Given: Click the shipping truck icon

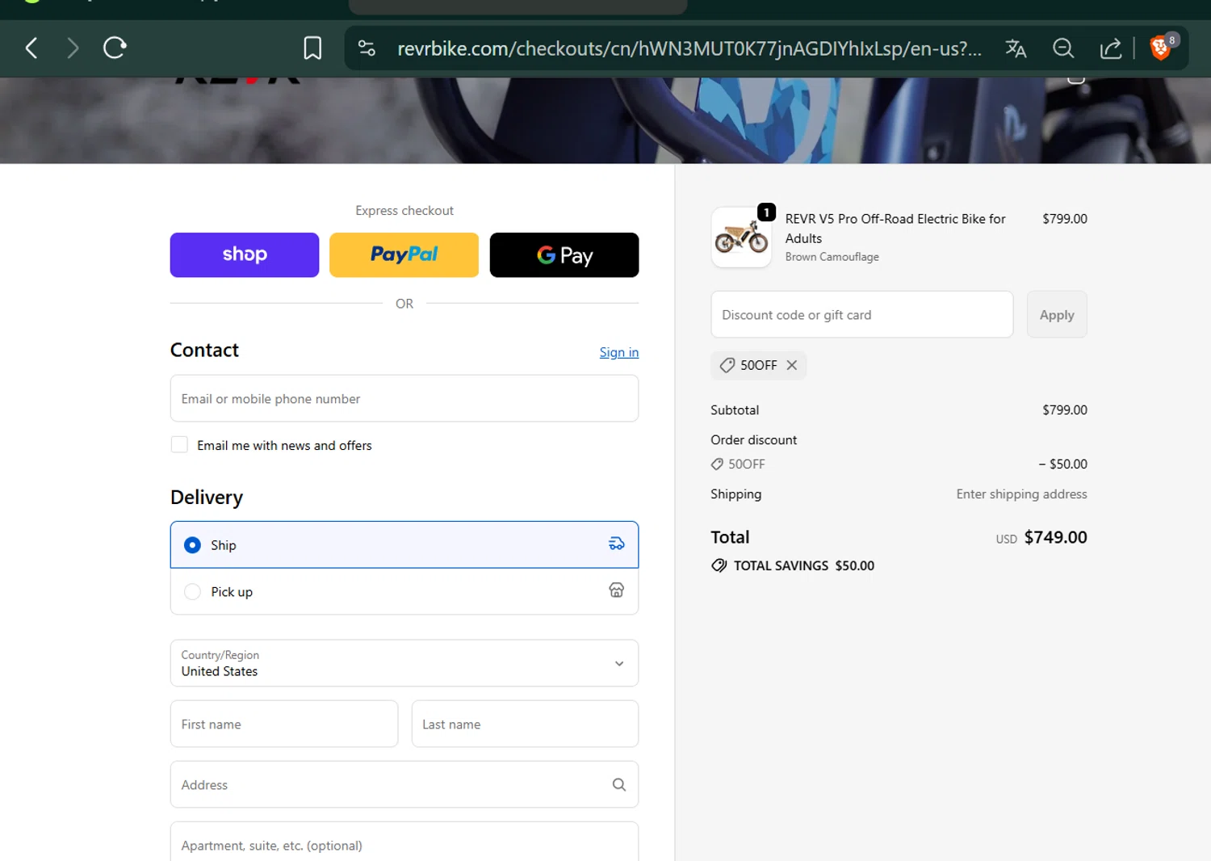Looking at the screenshot, I should pyautogui.click(x=617, y=544).
